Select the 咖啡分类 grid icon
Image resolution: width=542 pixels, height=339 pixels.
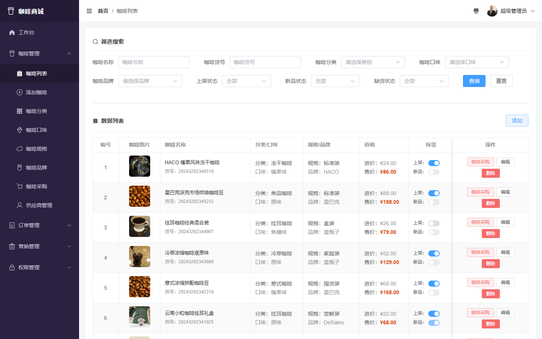(20, 111)
